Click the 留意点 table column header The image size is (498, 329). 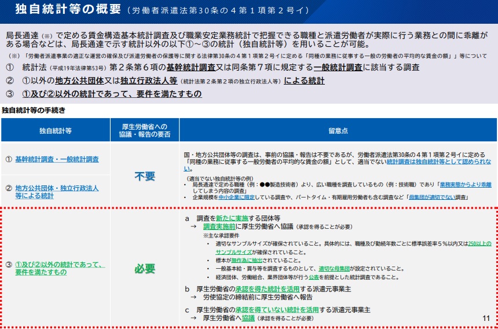338,131
